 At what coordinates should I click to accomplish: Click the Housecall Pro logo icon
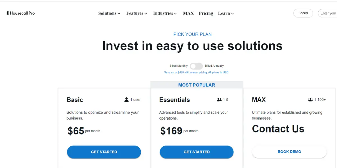click(x=8, y=13)
